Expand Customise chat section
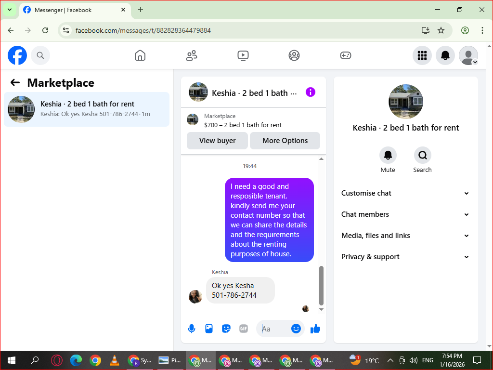 [x=405, y=193]
